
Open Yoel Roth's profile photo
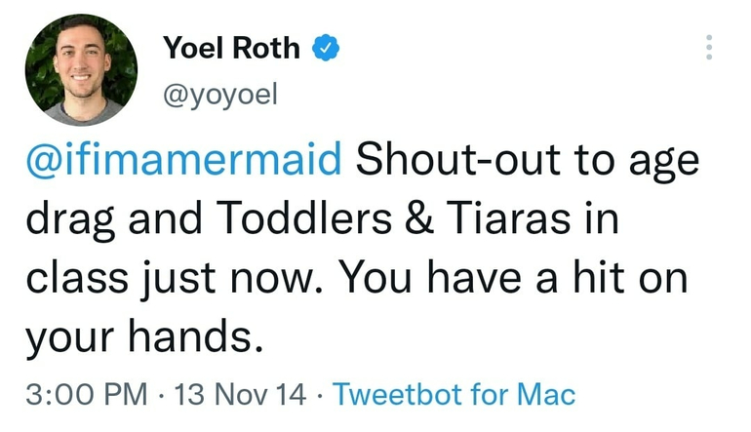point(81,71)
